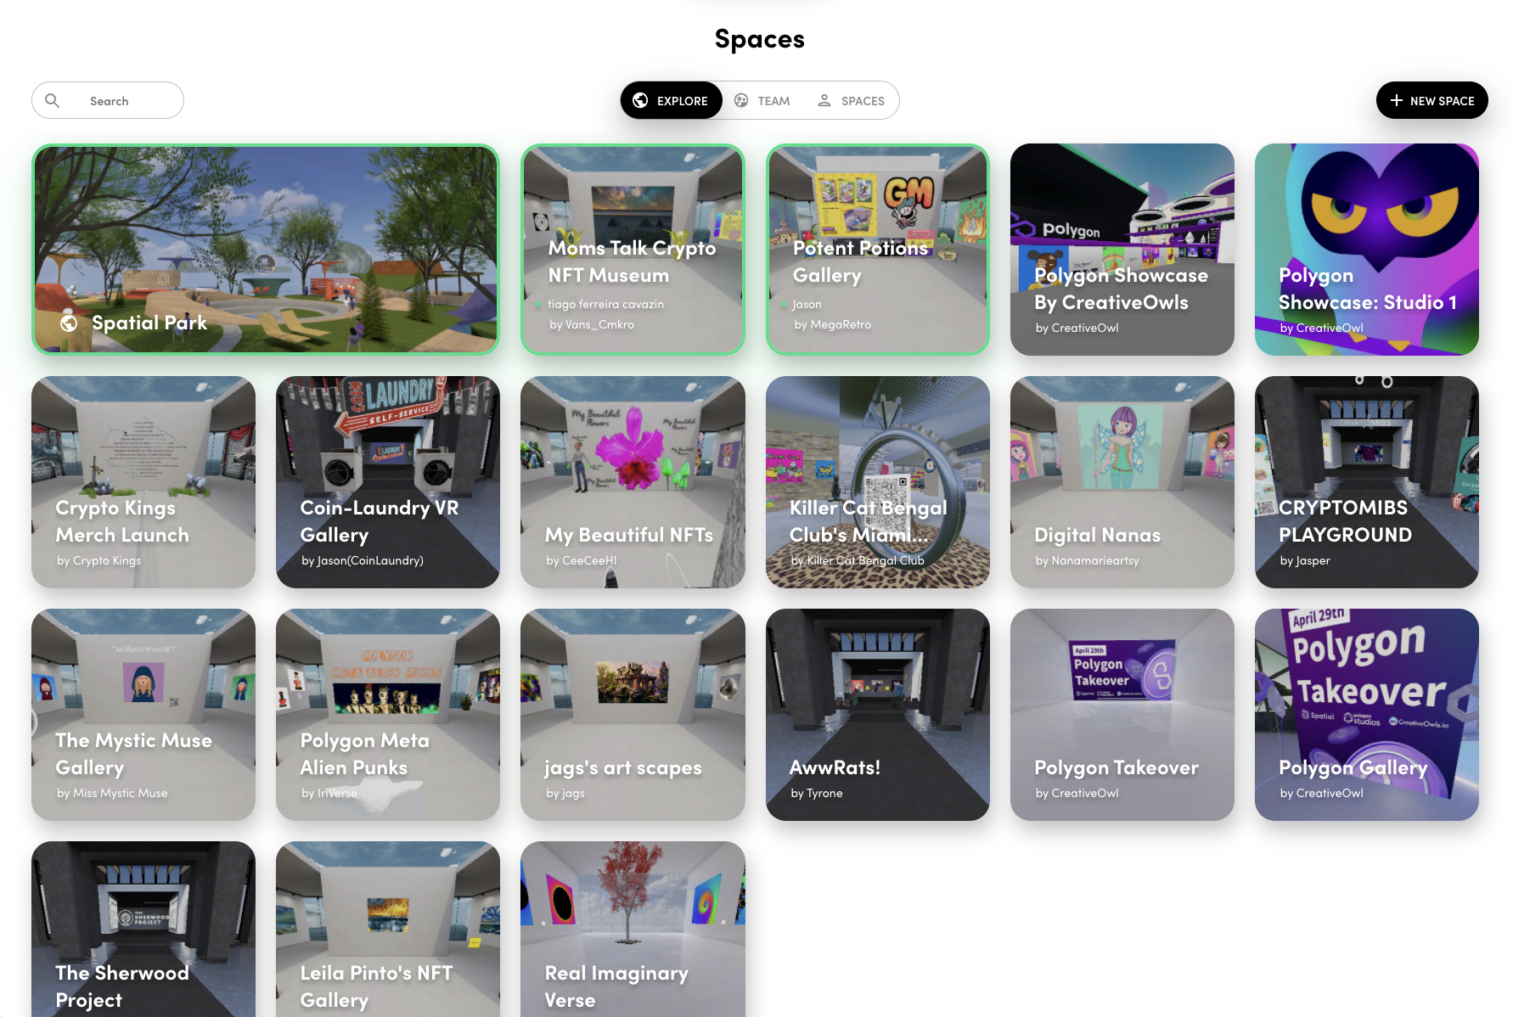Image resolution: width=1513 pixels, height=1017 pixels.
Task: Open the Moms Talk Crypto NFT Museum space
Action: 633,250
